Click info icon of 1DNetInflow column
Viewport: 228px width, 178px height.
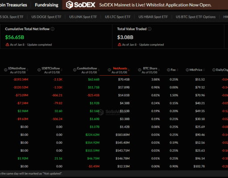[5, 70]
